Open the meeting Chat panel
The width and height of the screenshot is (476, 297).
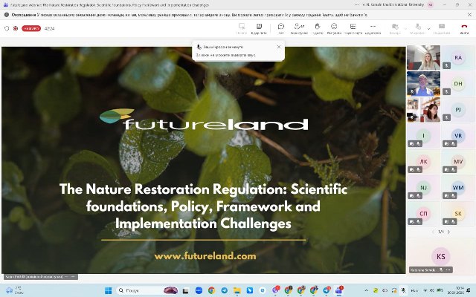click(x=280, y=28)
